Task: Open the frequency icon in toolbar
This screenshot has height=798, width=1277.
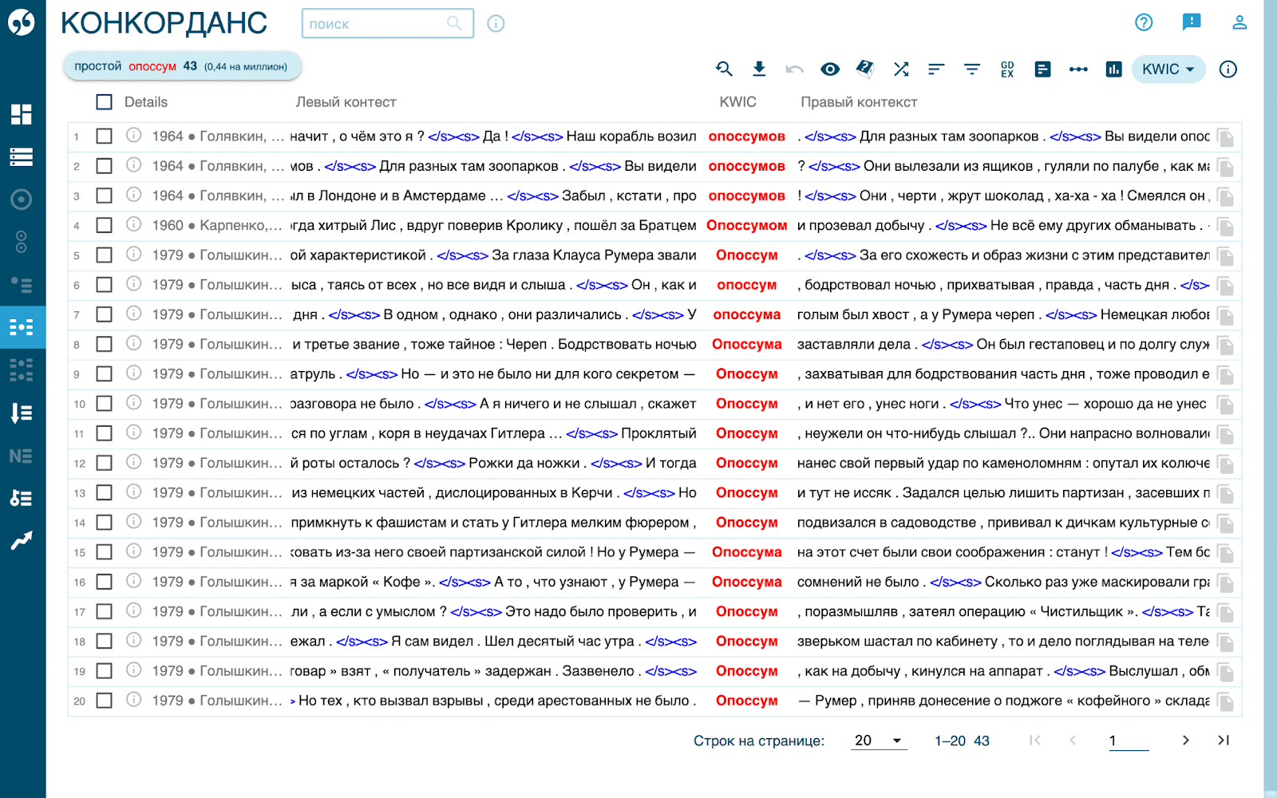Action: (1042, 69)
